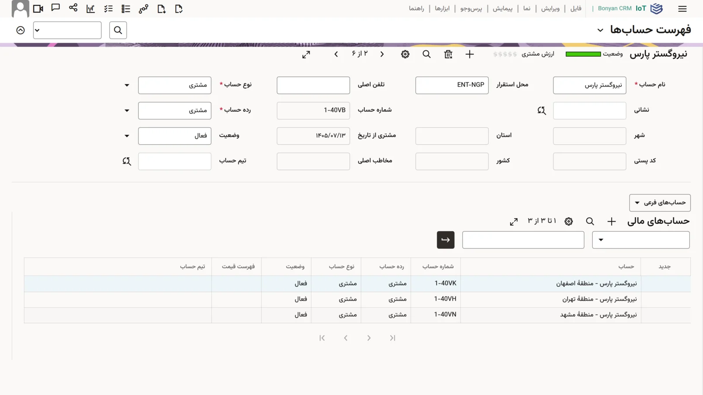Screen dimensions: 703x395
Task: Click the تلفن اصلی input field
Action: click(313, 85)
